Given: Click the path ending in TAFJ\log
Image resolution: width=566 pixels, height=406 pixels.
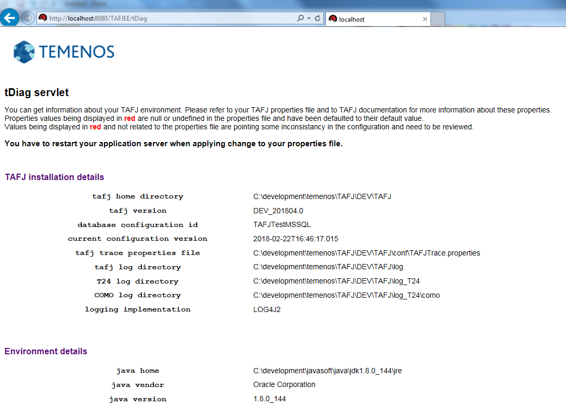Looking at the screenshot, I should point(328,267).
